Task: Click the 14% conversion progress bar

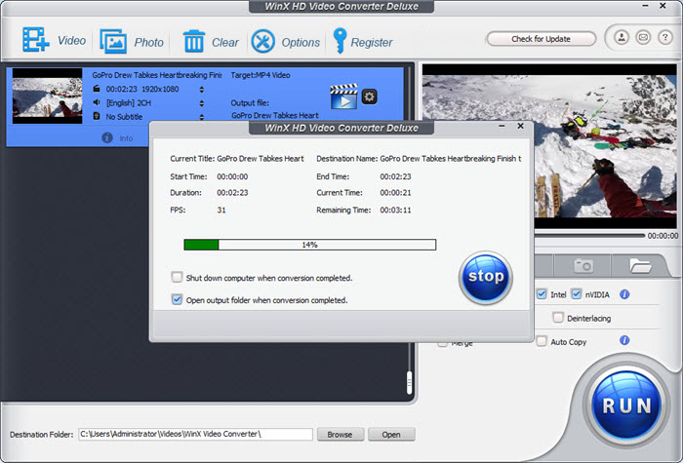Action: tap(309, 245)
